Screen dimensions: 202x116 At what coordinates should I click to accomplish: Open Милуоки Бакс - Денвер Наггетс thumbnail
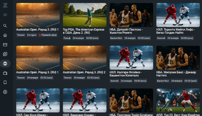(178, 58)
